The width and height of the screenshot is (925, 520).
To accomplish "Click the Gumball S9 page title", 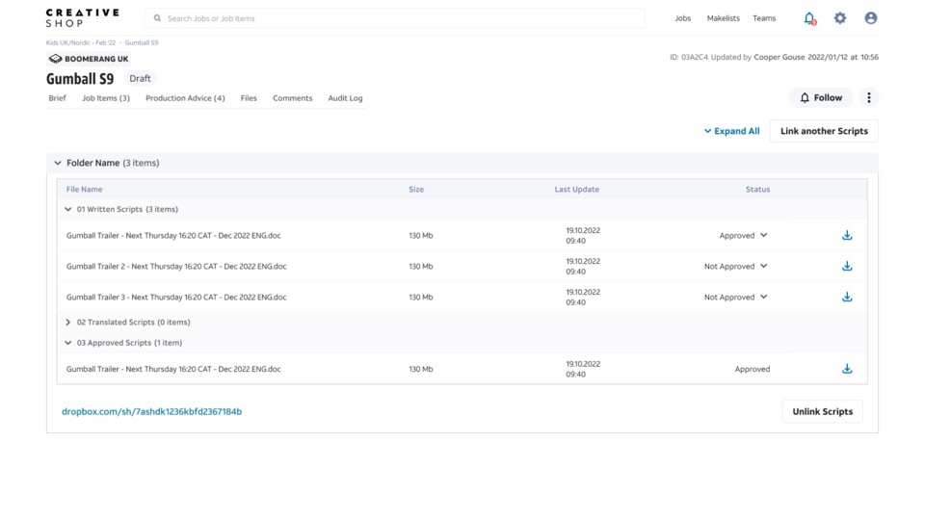I will click(x=80, y=79).
